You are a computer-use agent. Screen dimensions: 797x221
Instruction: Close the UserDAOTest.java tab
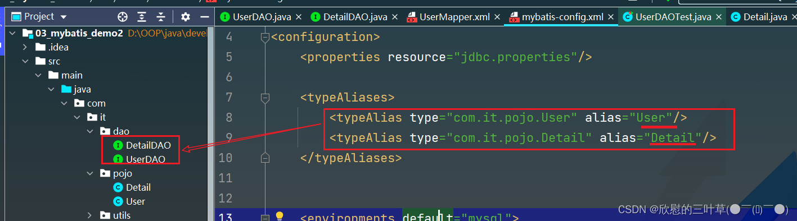718,17
